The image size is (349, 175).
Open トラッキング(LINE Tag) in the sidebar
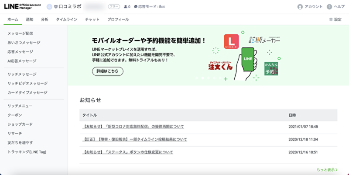pos(27,152)
